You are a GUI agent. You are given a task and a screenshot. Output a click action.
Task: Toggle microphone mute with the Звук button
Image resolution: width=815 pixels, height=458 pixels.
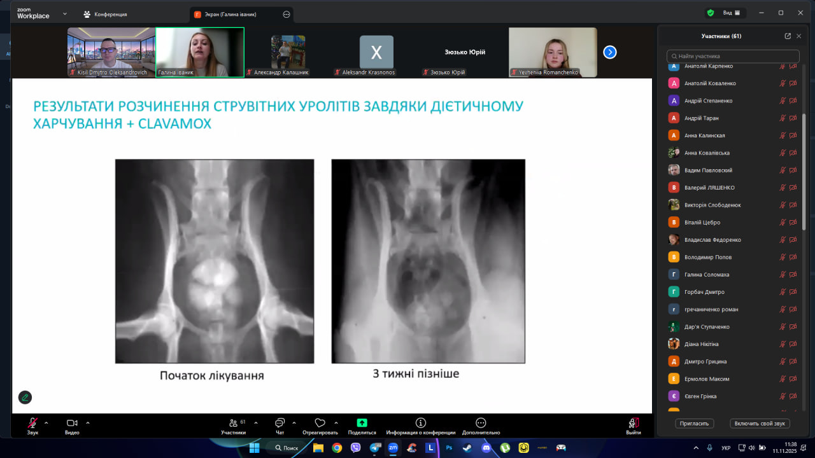point(32,424)
